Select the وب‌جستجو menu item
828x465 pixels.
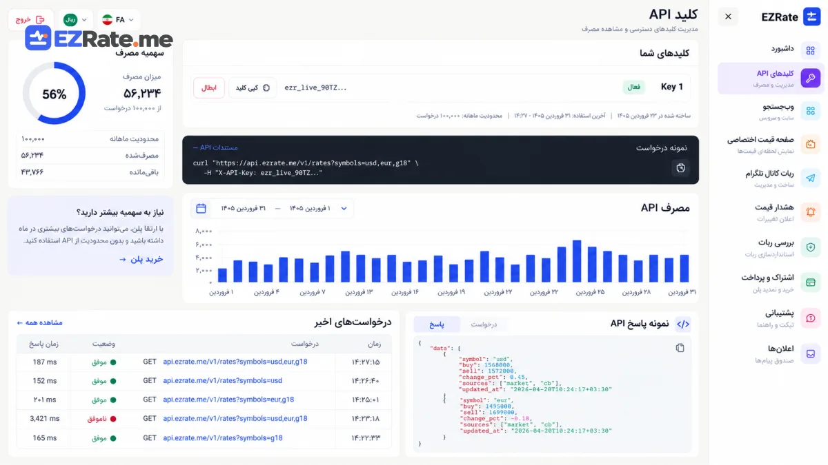(771, 111)
